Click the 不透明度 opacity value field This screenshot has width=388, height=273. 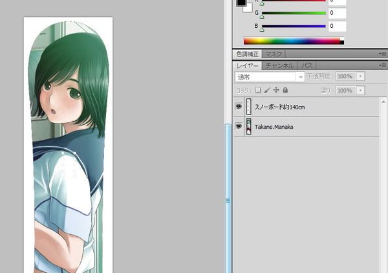(x=346, y=76)
